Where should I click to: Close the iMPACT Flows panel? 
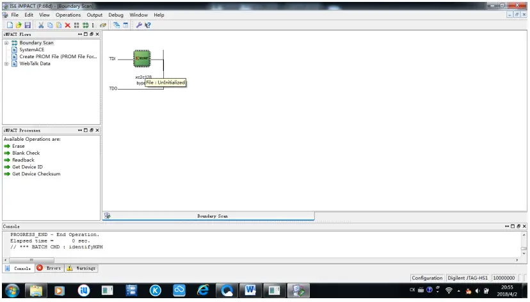97,34
